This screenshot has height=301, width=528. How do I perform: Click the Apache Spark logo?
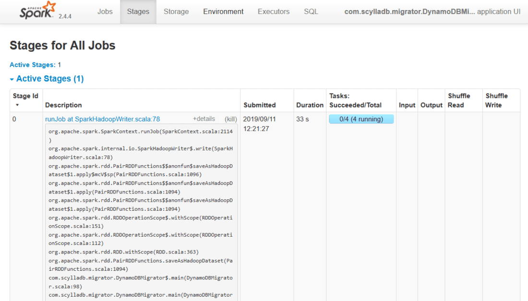pos(36,11)
